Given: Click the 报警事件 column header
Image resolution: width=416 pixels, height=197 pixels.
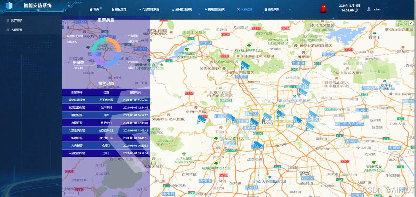Looking at the screenshot, I should pyautogui.click(x=77, y=92).
